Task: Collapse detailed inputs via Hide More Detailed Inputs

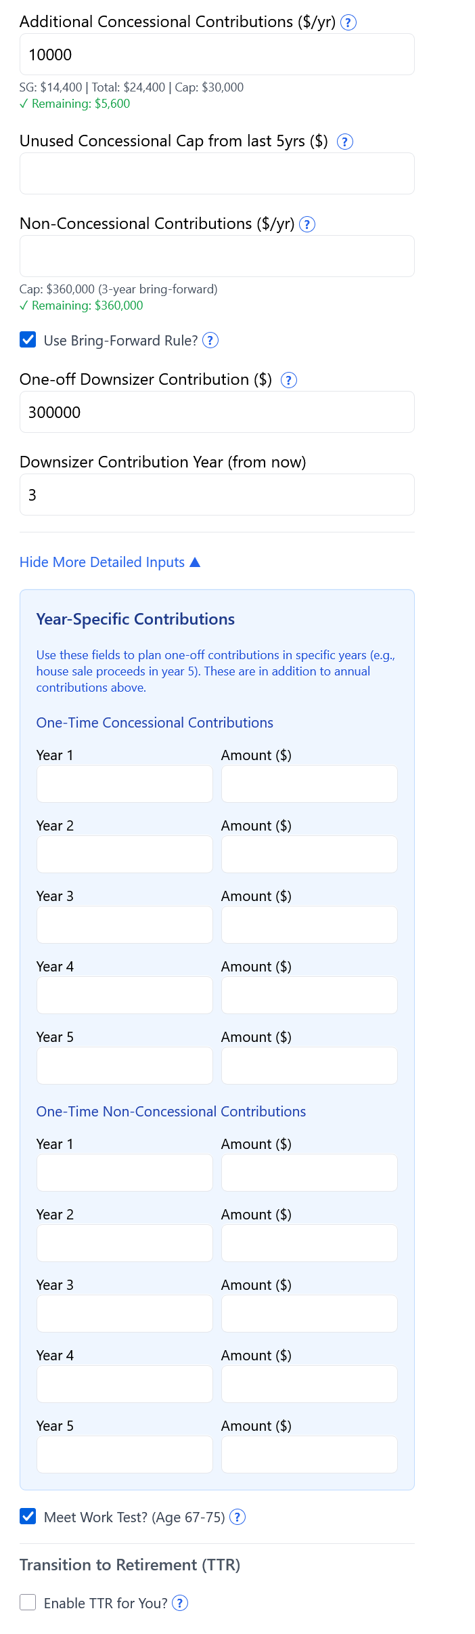Action: click(110, 562)
